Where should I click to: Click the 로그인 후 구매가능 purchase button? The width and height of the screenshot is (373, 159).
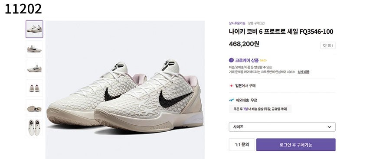pyautogui.click(x=296, y=145)
